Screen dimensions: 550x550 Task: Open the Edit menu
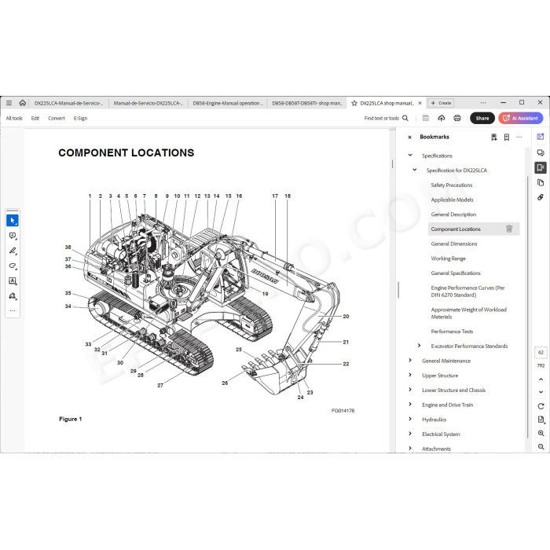[35, 118]
